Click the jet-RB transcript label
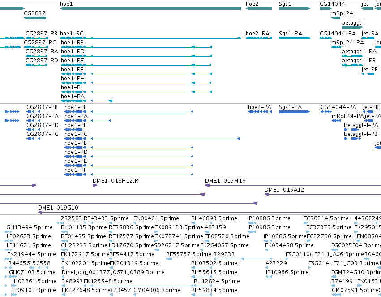Screen dimensions: 381x297 point(369,70)
